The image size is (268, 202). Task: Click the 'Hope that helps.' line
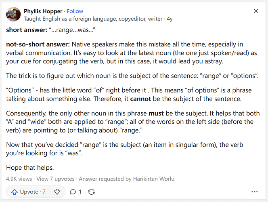(30, 168)
